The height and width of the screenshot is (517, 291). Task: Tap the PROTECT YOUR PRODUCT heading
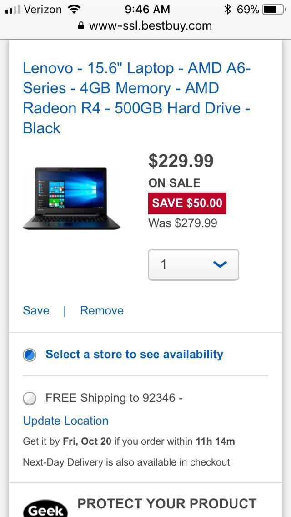tap(167, 503)
